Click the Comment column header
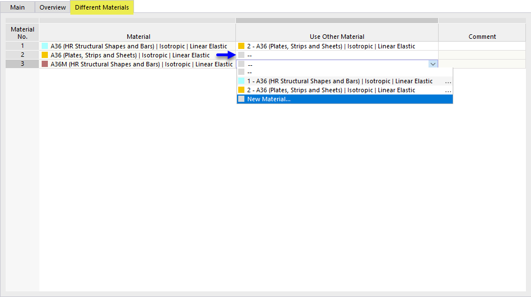This screenshot has height=297, width=531. pyautogui.click(x=482, y=33)
